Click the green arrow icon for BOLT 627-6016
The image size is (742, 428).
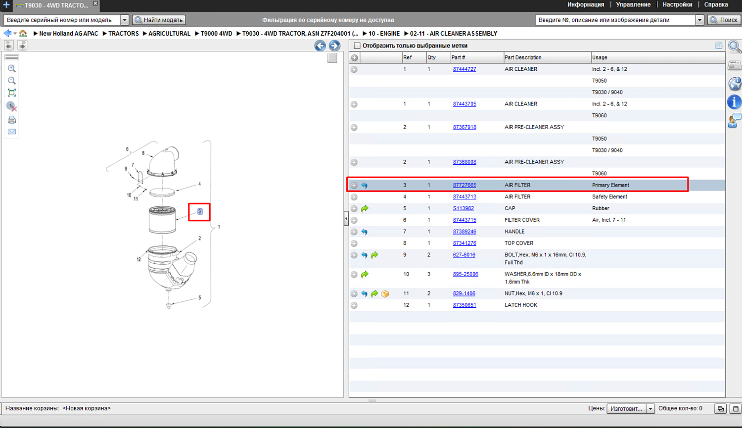[374, 255]
